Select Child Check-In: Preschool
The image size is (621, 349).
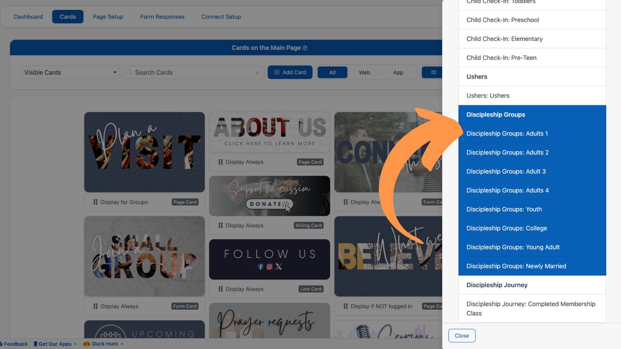click(532, 20)
